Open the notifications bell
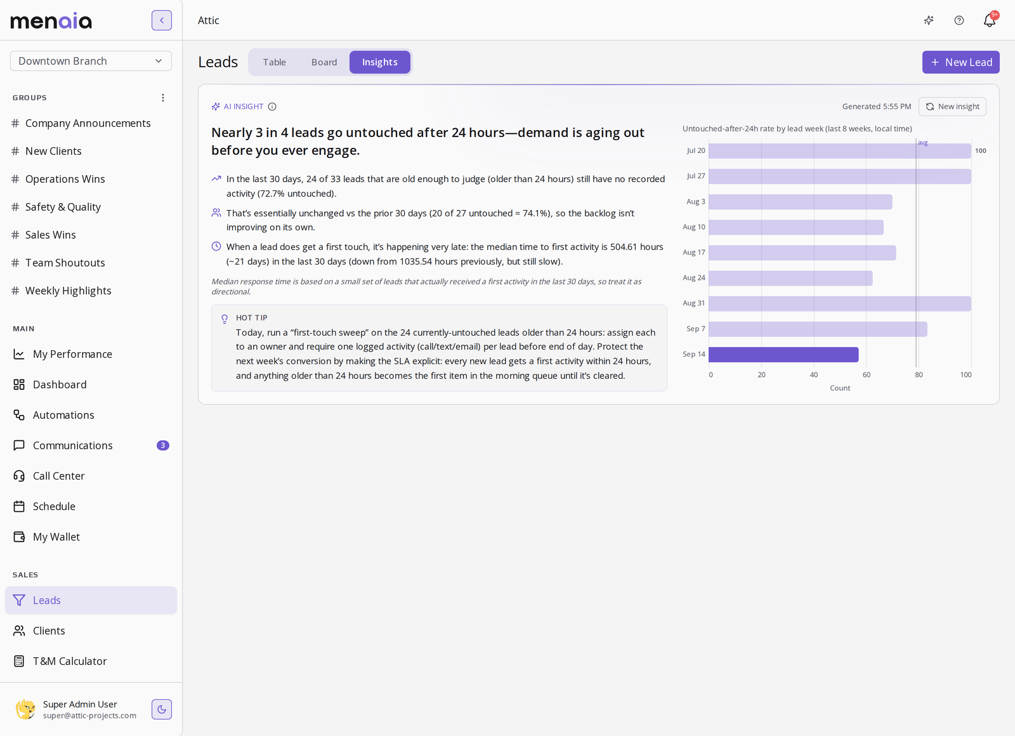1015x736 pixels. pyautogui.click(x=990, y=20)
